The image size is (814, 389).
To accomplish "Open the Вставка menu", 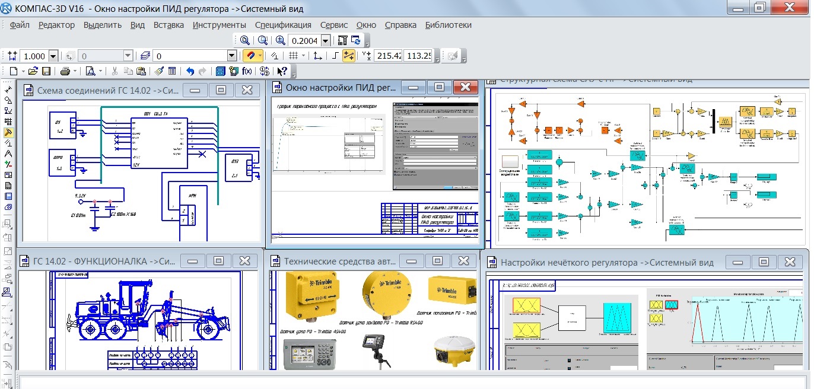I will pos(168,25).
